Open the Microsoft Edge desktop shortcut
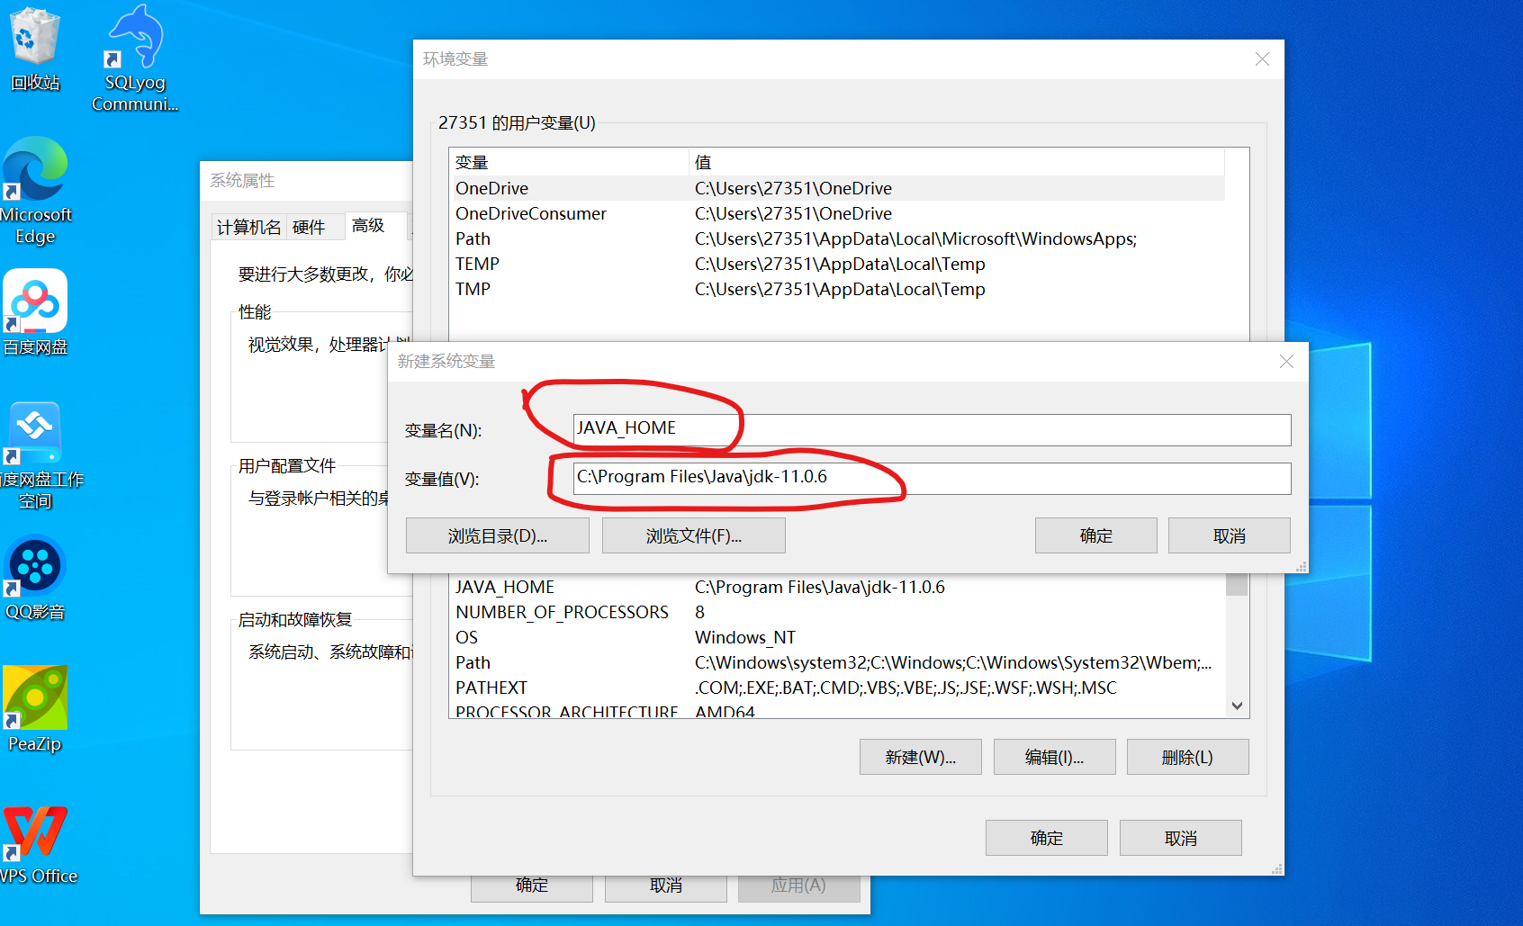Screen dimensions: 1523x926 click(x=35, y=191)
